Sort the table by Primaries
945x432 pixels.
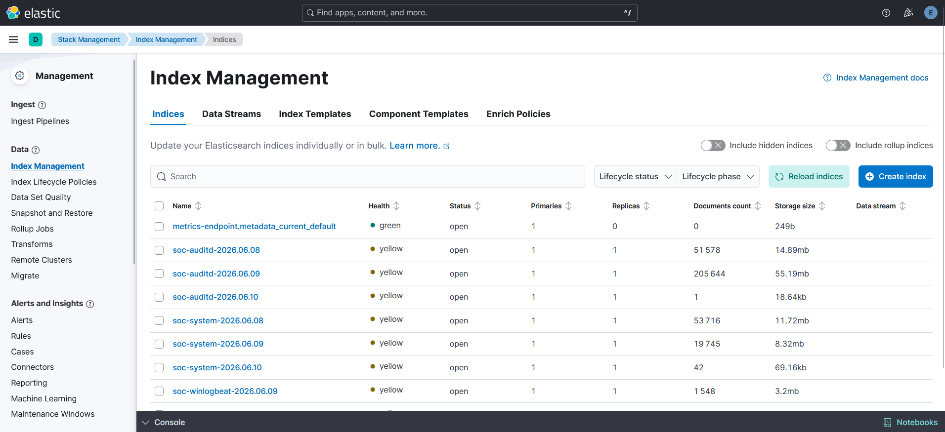(x=551, y=206)
